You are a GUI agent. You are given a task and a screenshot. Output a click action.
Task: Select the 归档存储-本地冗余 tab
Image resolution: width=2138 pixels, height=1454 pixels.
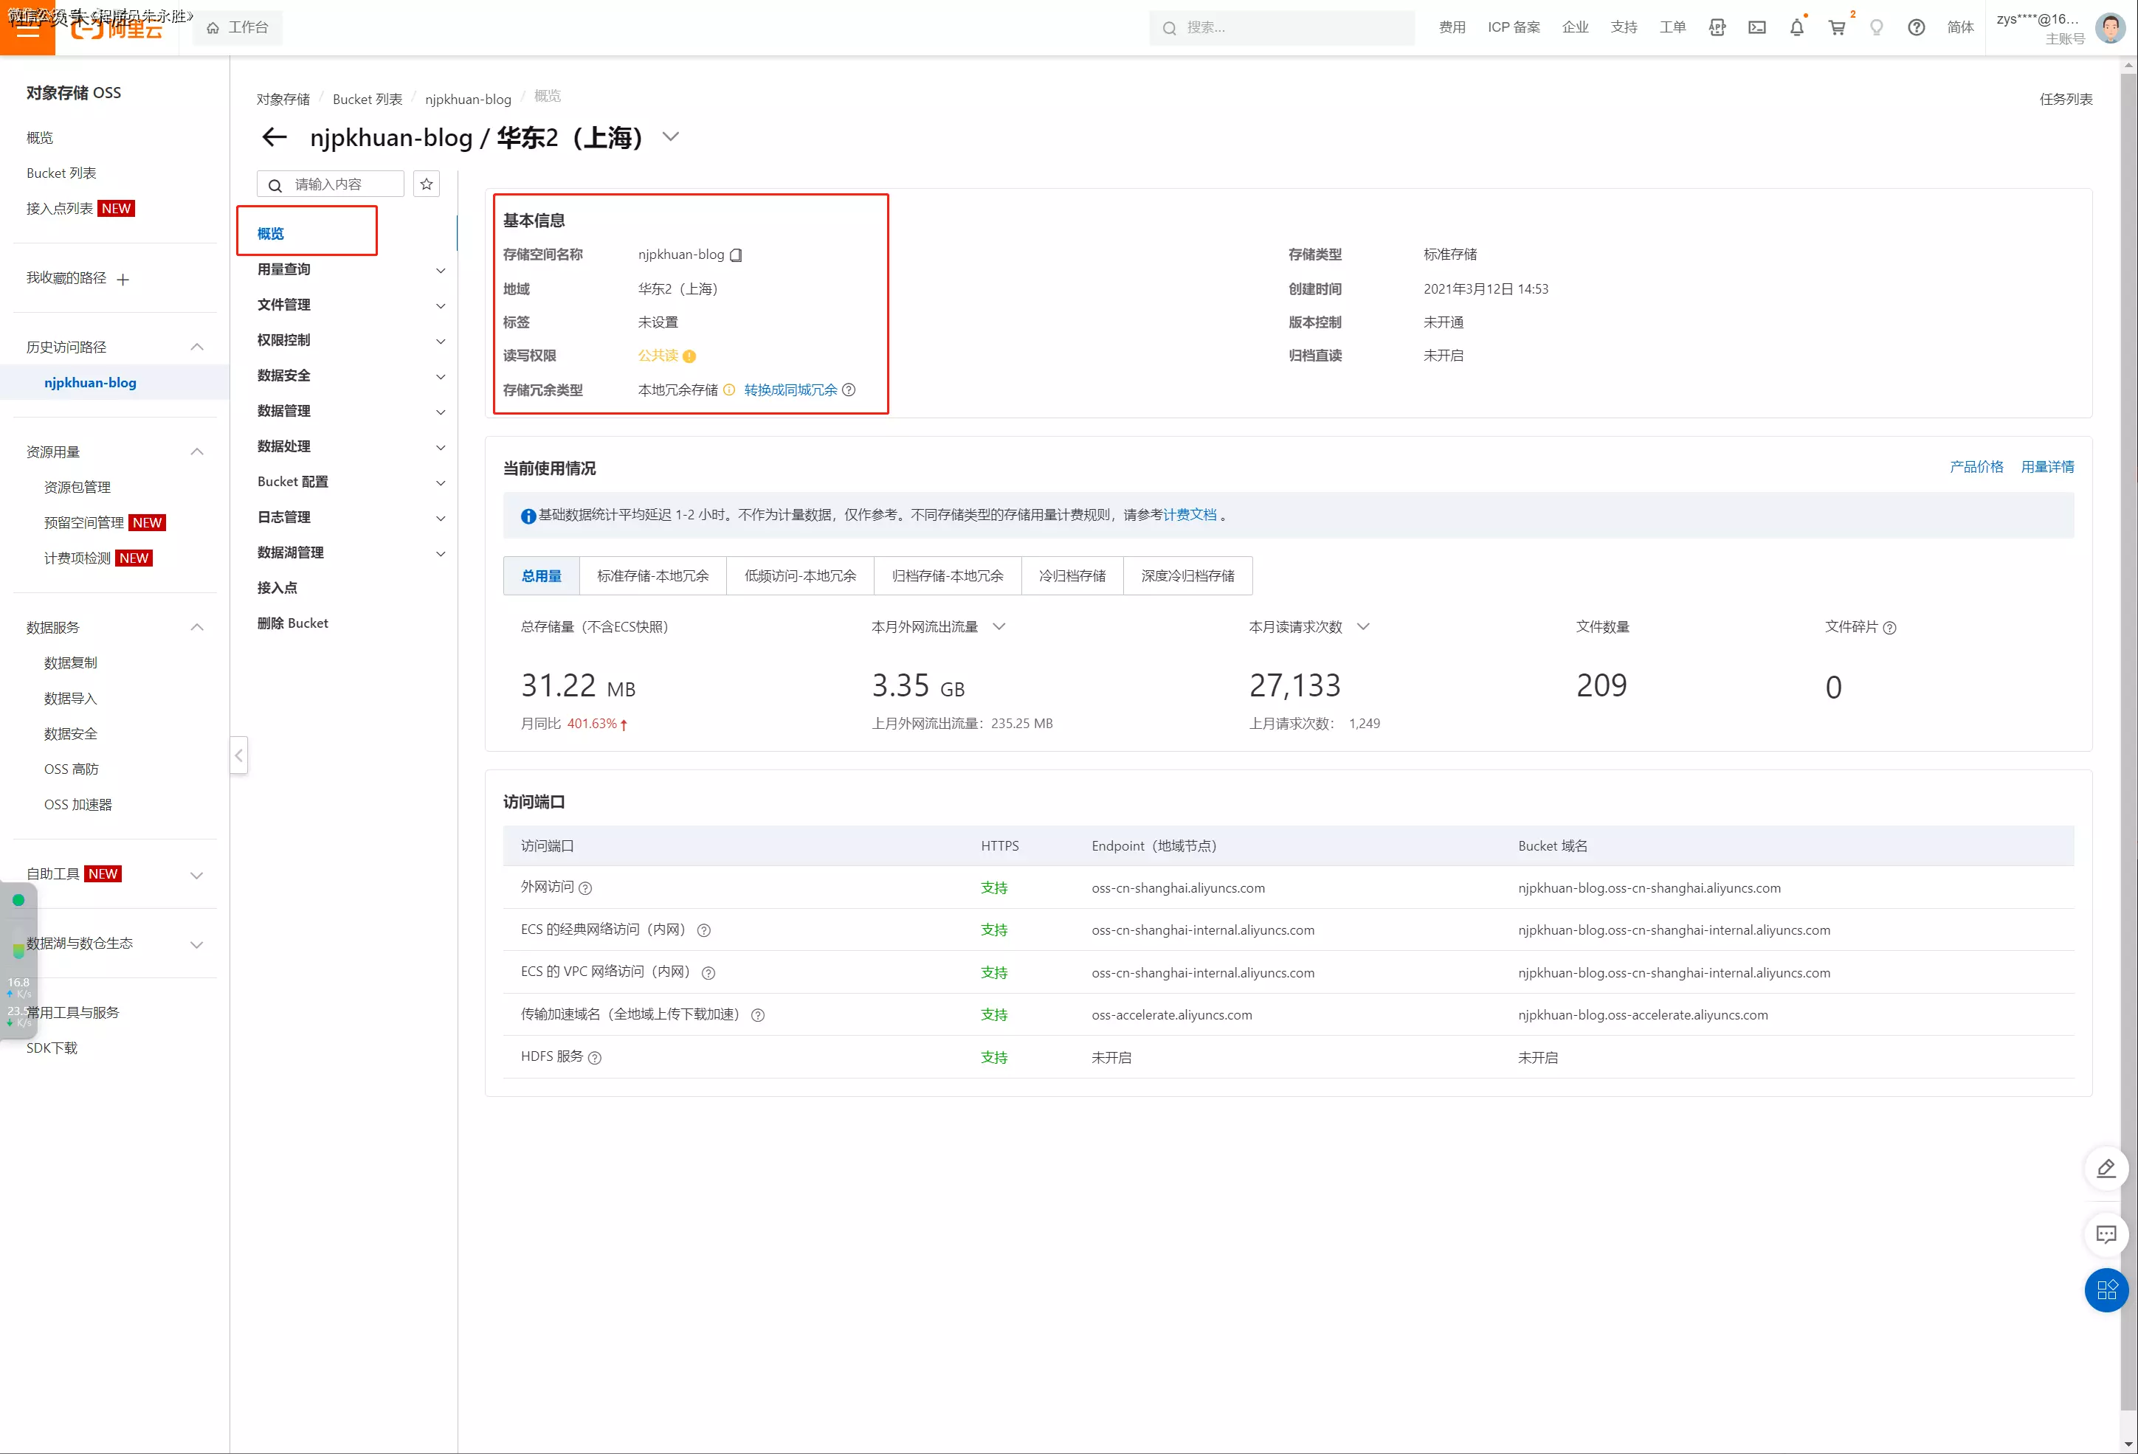[x=947, y=575]
